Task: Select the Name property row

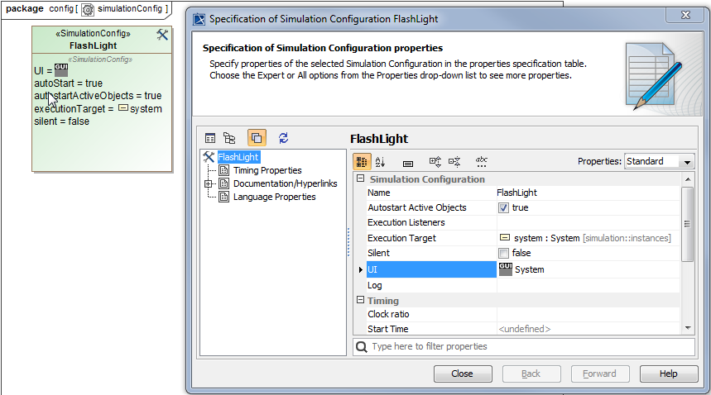Action: click(523, 193)
